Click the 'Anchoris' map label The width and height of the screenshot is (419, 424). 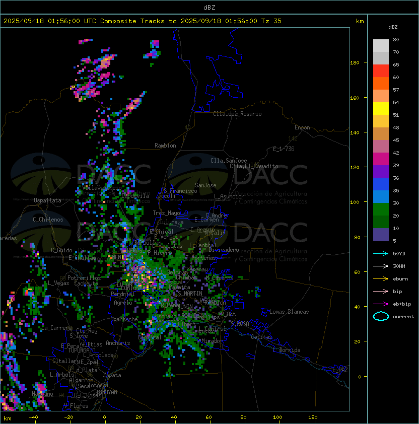tap(118, 343)
